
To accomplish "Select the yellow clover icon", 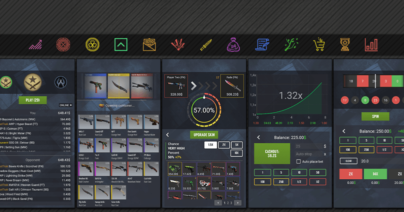I will (92, 44).
